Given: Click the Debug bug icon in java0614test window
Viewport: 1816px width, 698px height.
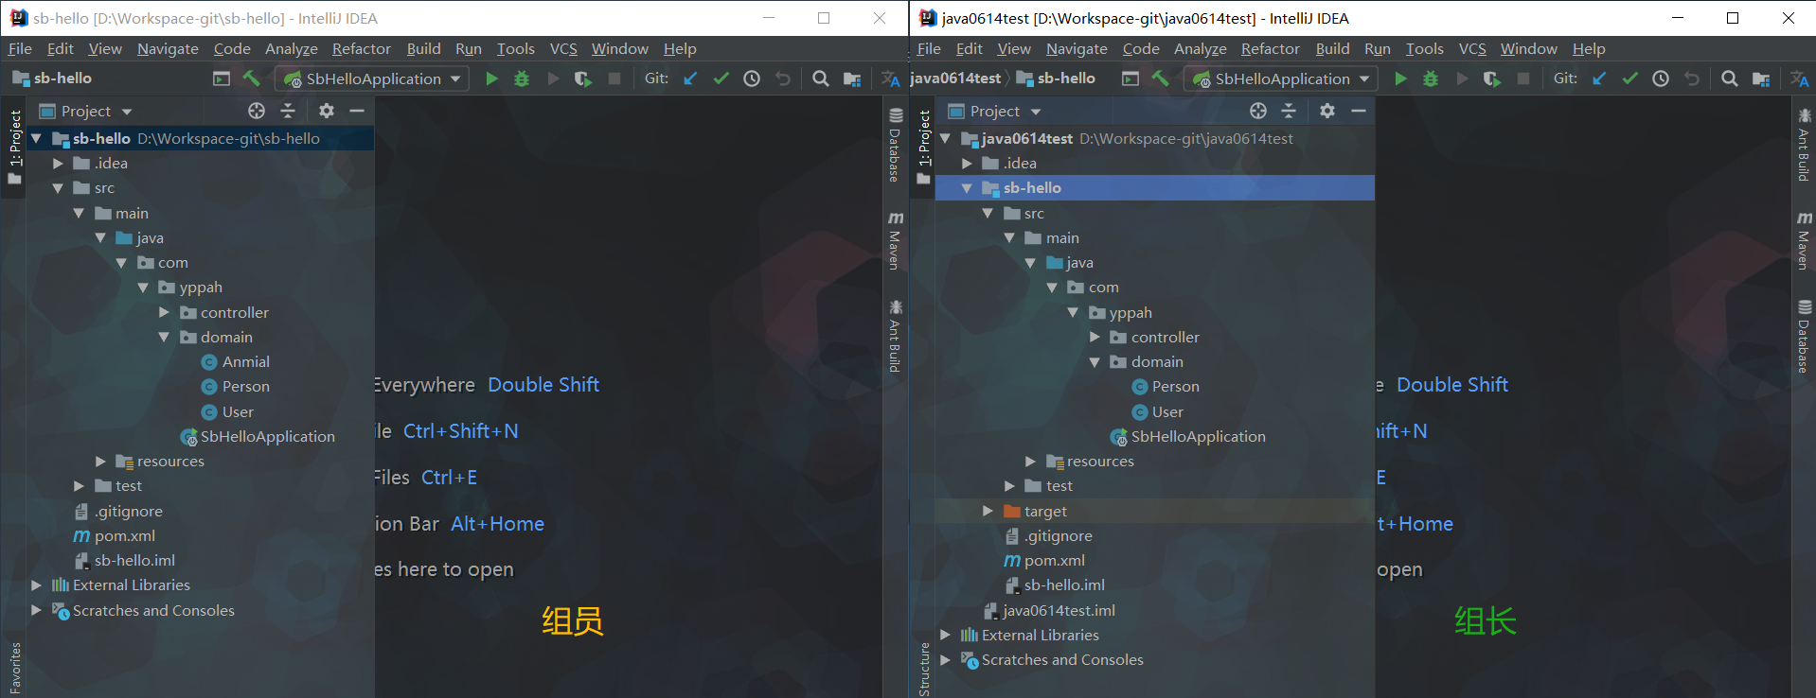Looking at the screenshot, I should tap(1431, 79).
